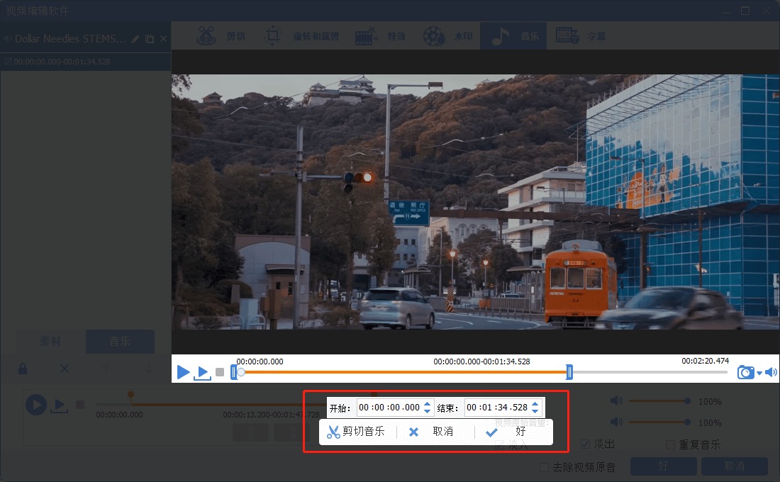Mute the upper volume speaker icon
780x482 pixels.
(616, 400)
